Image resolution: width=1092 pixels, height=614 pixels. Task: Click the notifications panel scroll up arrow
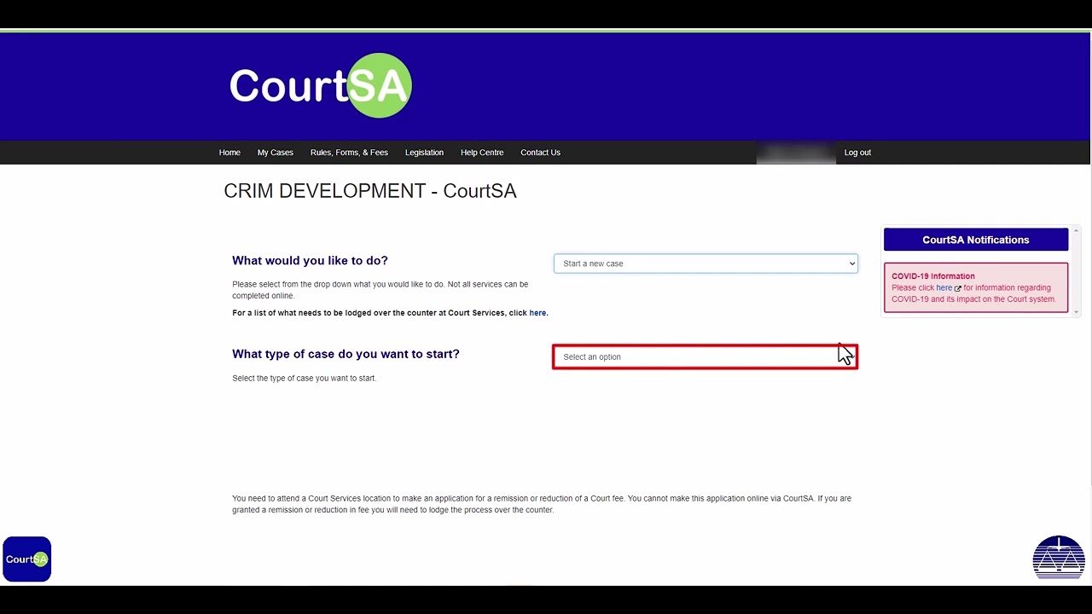[1076, 231]
